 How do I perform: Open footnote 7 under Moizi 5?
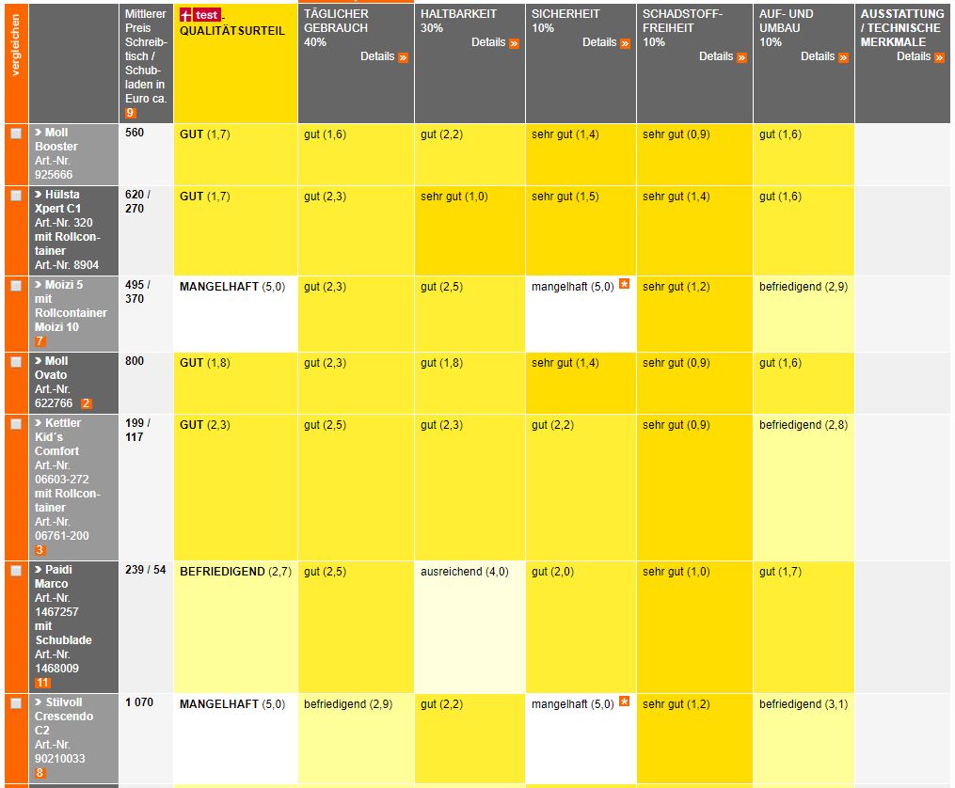40,341
